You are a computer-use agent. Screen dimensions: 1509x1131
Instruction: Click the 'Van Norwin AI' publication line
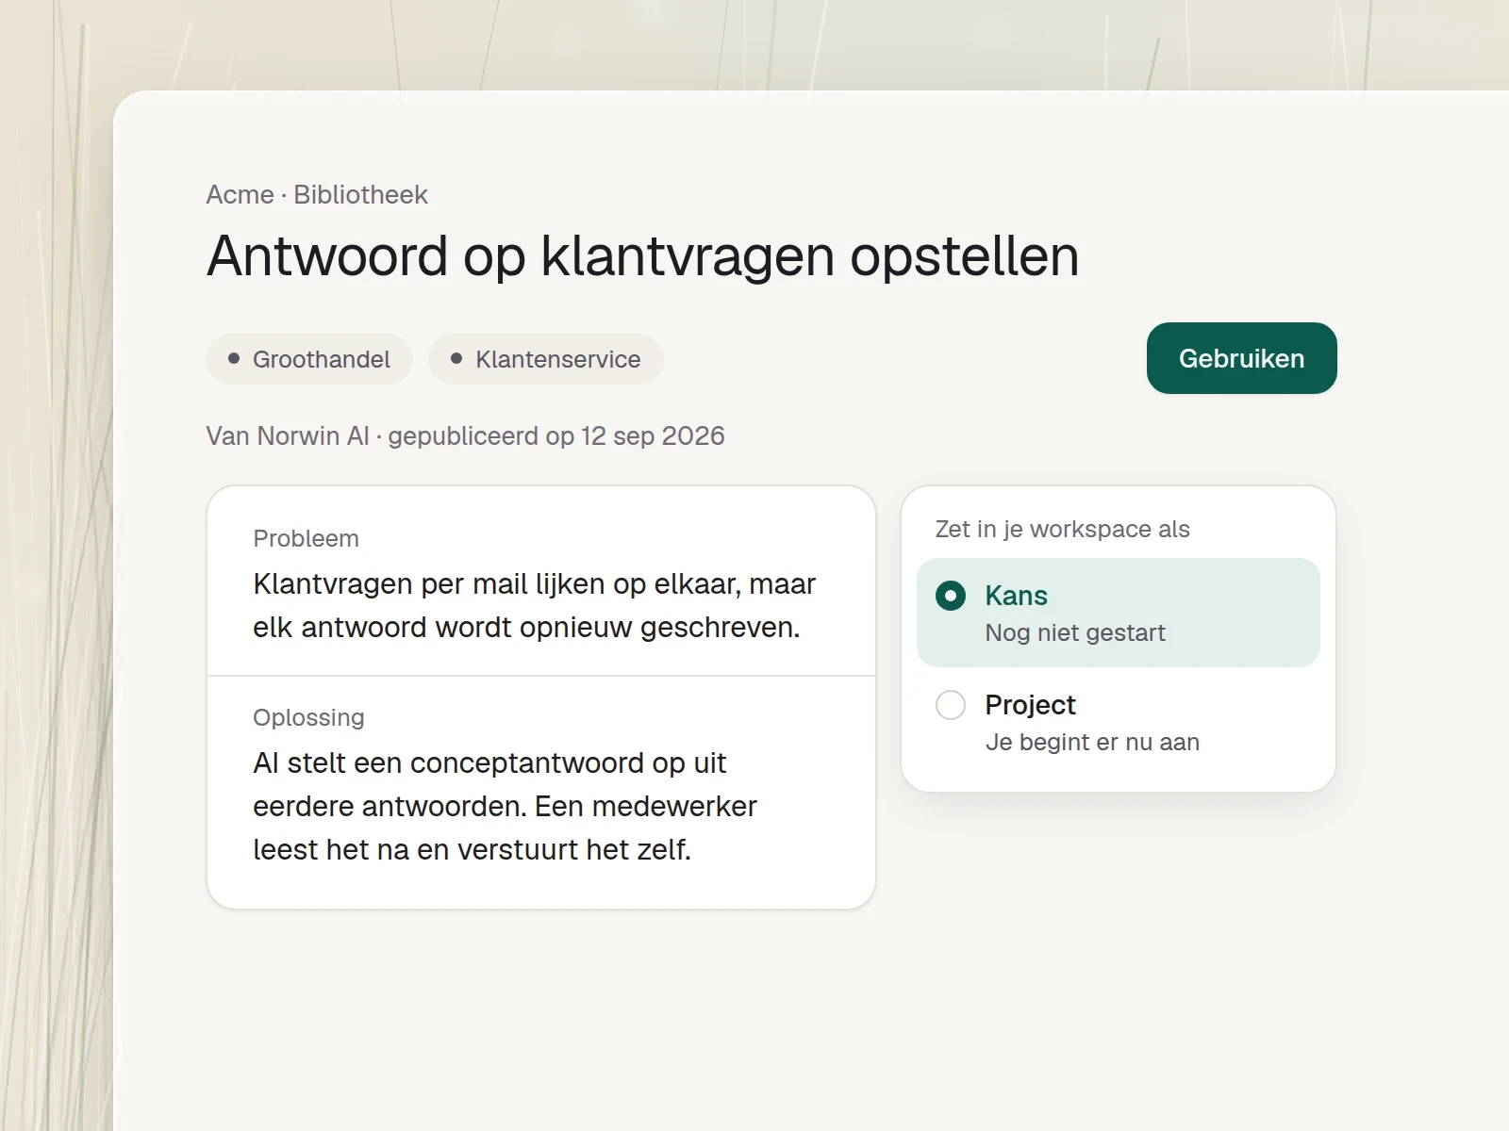[465, 435]
